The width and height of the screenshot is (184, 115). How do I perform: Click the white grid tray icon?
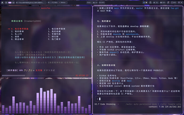coord(146,3)
